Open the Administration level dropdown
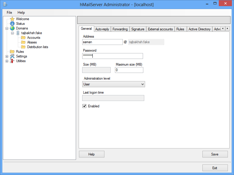 click(113, 84)
